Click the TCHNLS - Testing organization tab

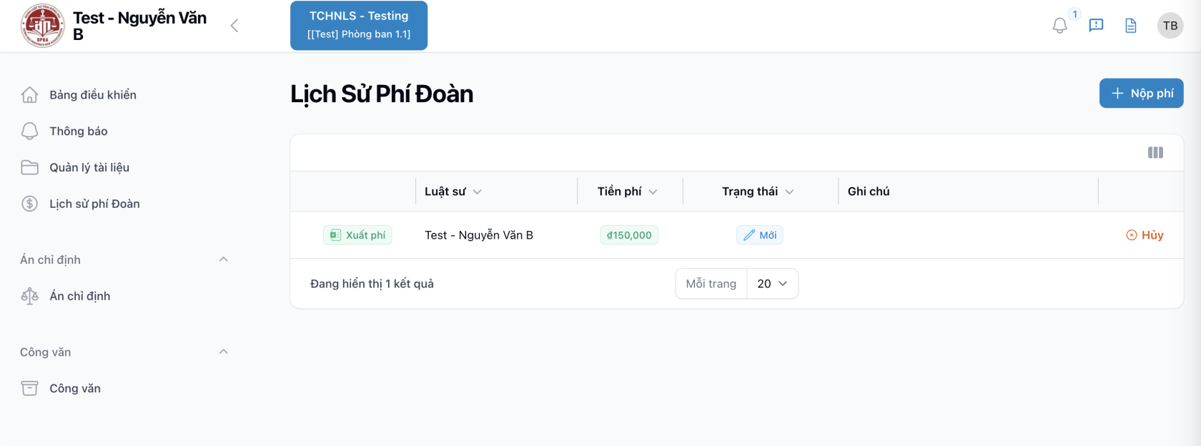click(x=359, y=26)
